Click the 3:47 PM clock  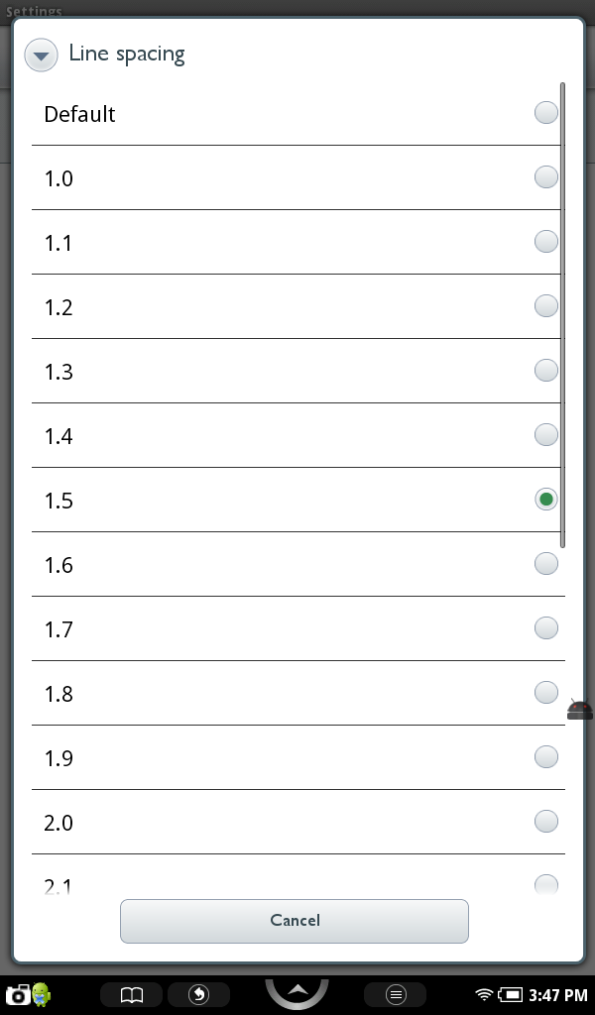tap(558, 994)
